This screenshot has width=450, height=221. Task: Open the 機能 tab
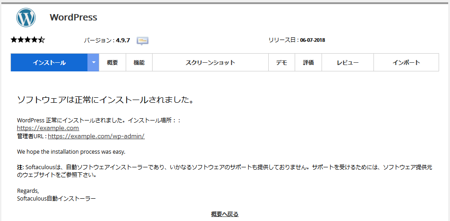click(x=139, y=63)
